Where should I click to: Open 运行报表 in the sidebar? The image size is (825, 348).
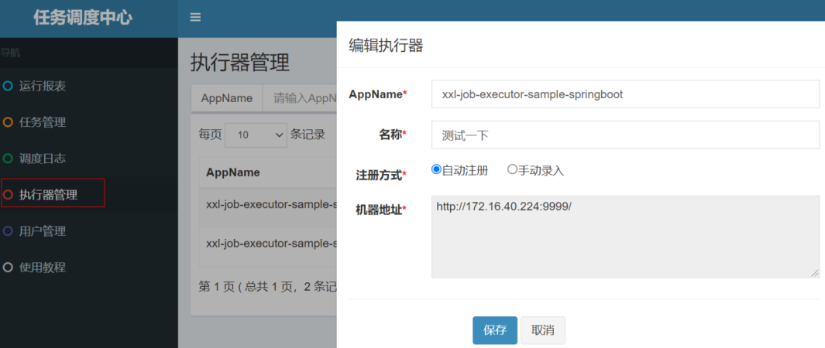pyautogui.click(x=43, y=86)
